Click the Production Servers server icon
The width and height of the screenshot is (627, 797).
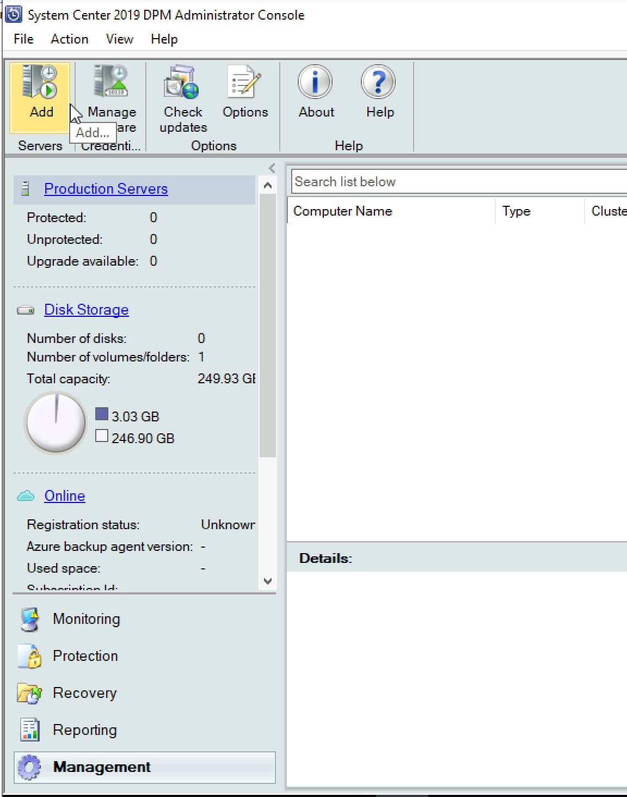[25, 189]
